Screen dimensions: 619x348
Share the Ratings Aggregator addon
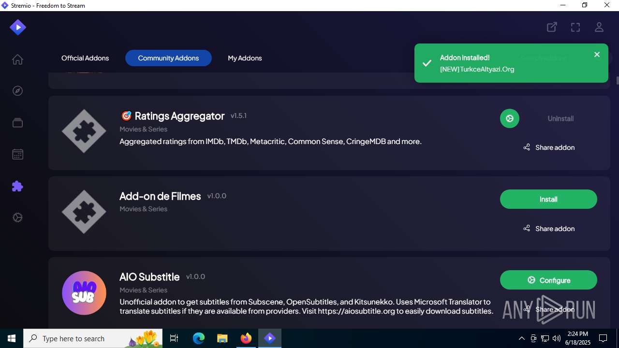549,147
